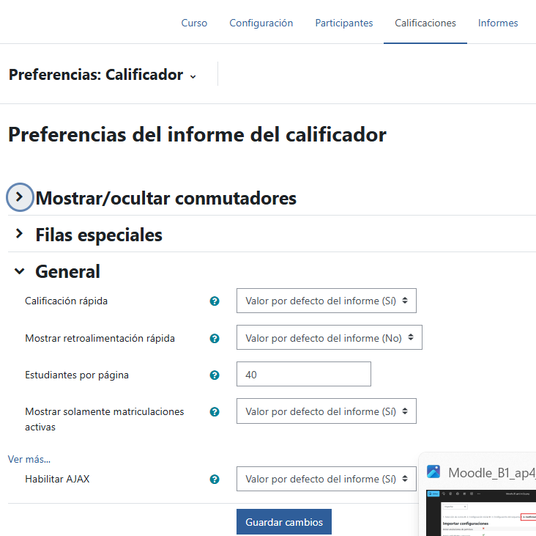The height and width of the screenshot is (536, 536).
Task: Open help for Mostrar solamente matriculaciones activas
Action: pos(215,412)
